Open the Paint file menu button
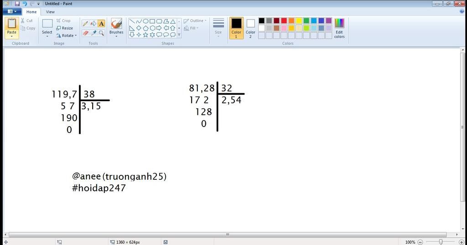The image size is (467, 245). [x=12, y=11]
